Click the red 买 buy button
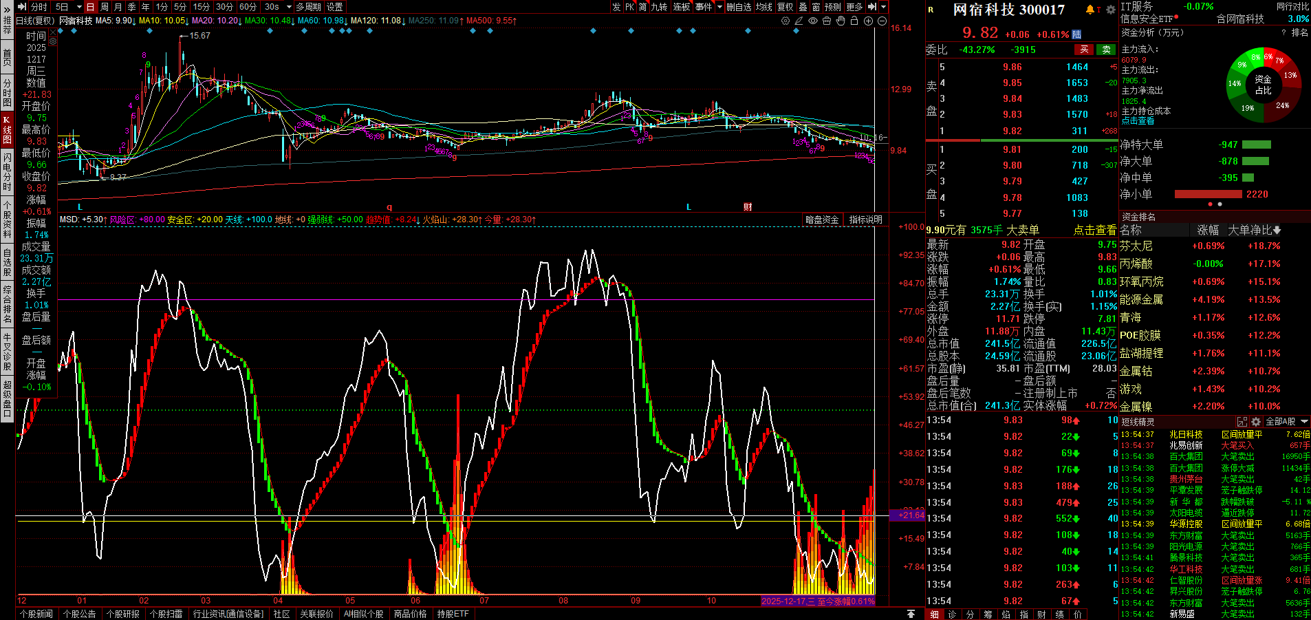Viewport: 1311px width, 620px height. coord(1084,50)
